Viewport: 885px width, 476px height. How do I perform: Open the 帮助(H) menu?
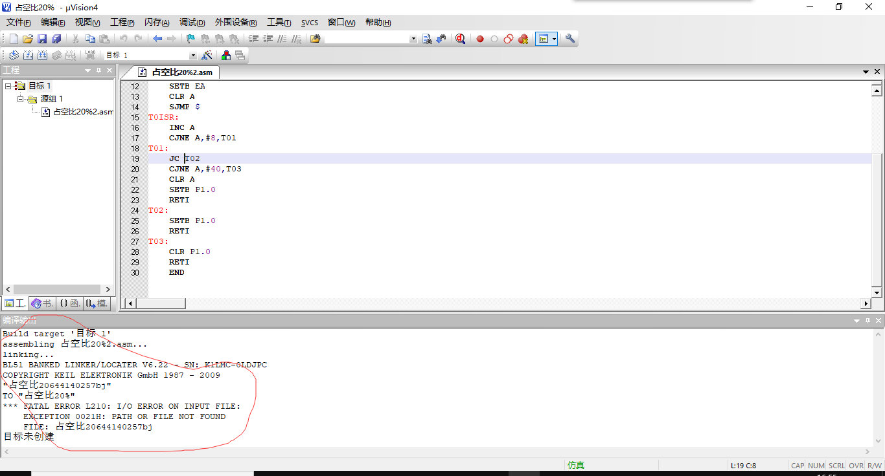click(x=378, y=22)
